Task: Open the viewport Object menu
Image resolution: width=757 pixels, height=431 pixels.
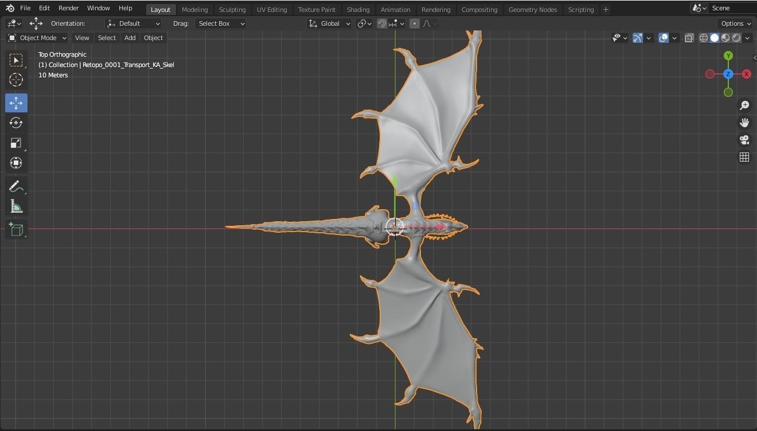Action: coord(153,38)
